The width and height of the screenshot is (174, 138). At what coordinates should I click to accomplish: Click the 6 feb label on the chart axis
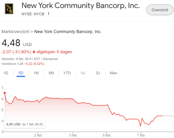pyautogui.click(x=106, y=135)
